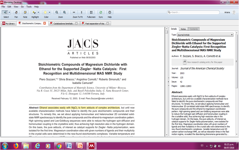Expand the Select tool dropdown arrow
Screen dimensions: 239x150
point(9,12)
